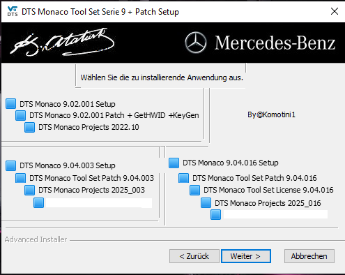The width and height of the screenshot is (345, 275).
Task: Enable DTS Monaco Projects 2022.10 checkbox
Action: tap(29, 128)
